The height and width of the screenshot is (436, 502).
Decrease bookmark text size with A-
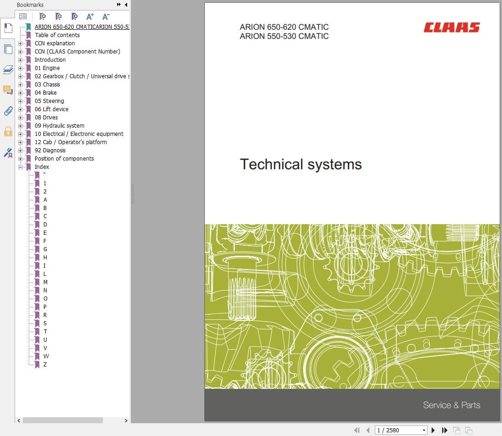click(x=106, y=16)
